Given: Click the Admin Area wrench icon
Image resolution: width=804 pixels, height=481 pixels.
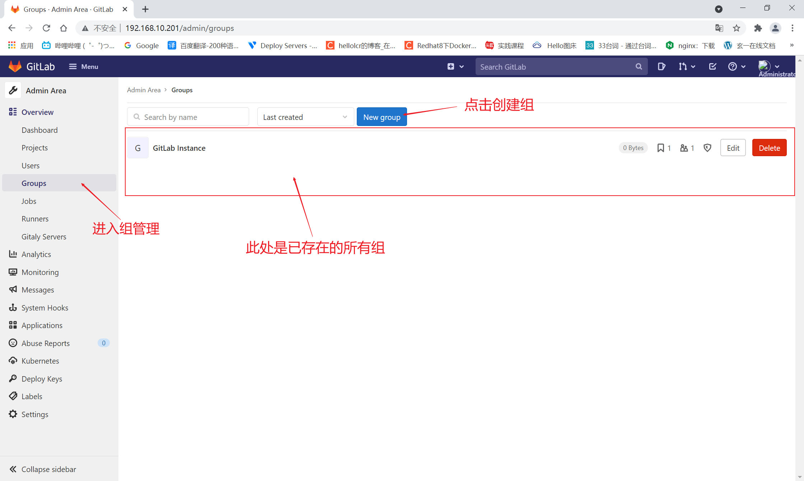Looking at the screenshot, I should click(13, 90).
